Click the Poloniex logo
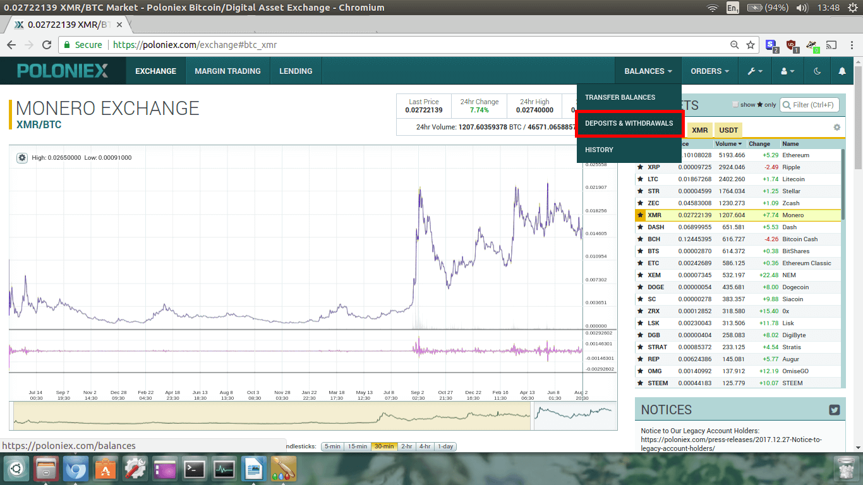This screenshot has width=863, height=485. 63,71
